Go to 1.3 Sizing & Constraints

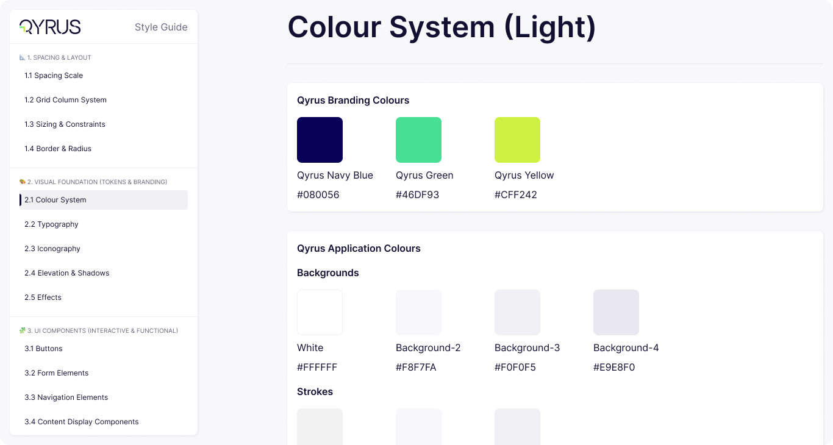(x=104, y=124)
